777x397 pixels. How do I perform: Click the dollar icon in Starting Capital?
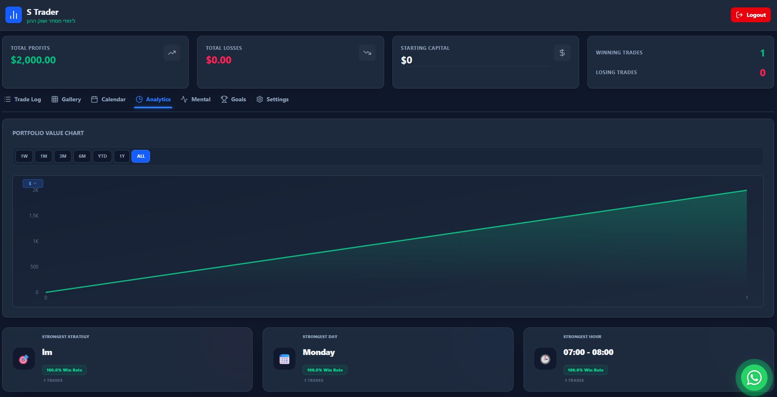pyautogui.click(x=562, y=53)
